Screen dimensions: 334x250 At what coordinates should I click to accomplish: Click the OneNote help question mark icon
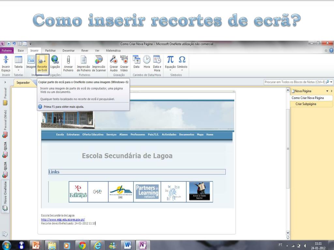(331, 50)
